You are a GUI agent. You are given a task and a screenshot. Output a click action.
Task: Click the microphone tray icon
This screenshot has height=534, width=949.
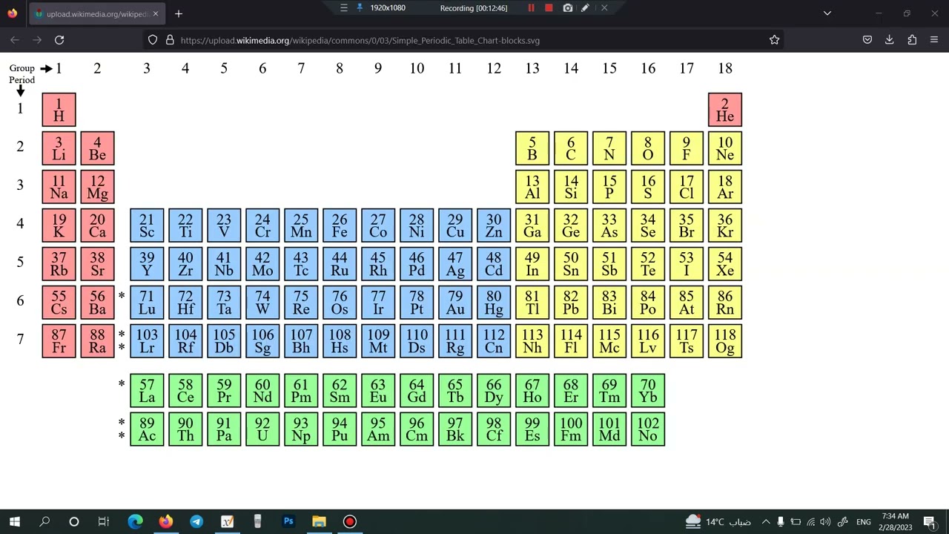[780, 521]
